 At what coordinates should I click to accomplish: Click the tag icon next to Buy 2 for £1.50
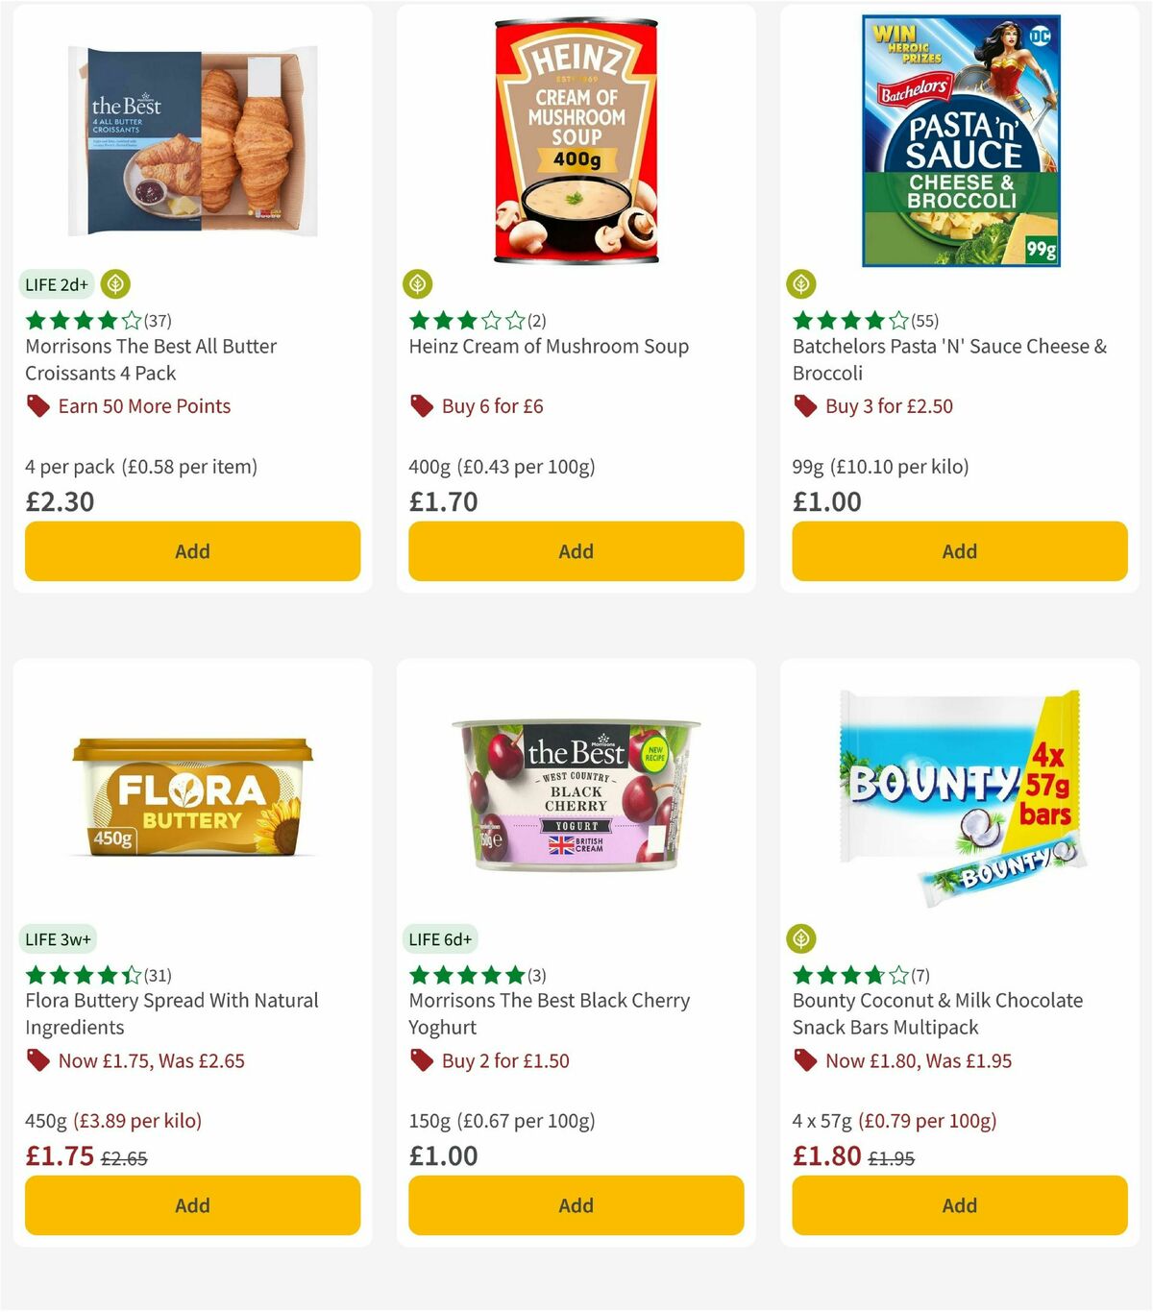[421, 1060]
